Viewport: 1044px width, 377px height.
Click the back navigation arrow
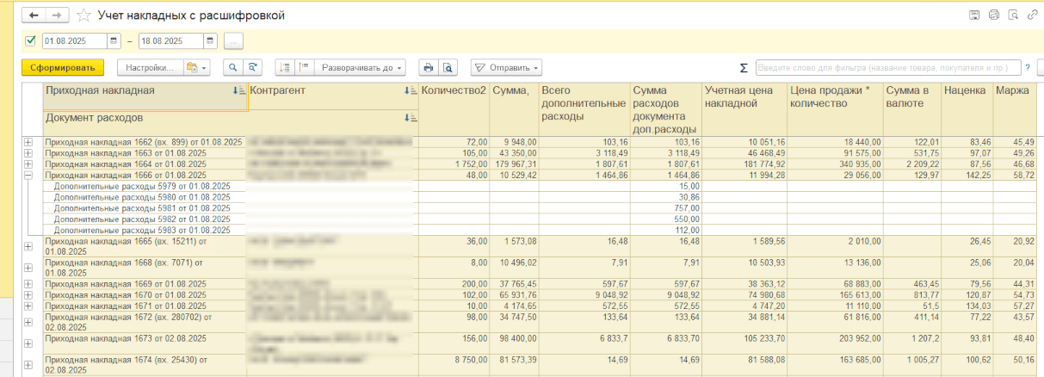34,15
